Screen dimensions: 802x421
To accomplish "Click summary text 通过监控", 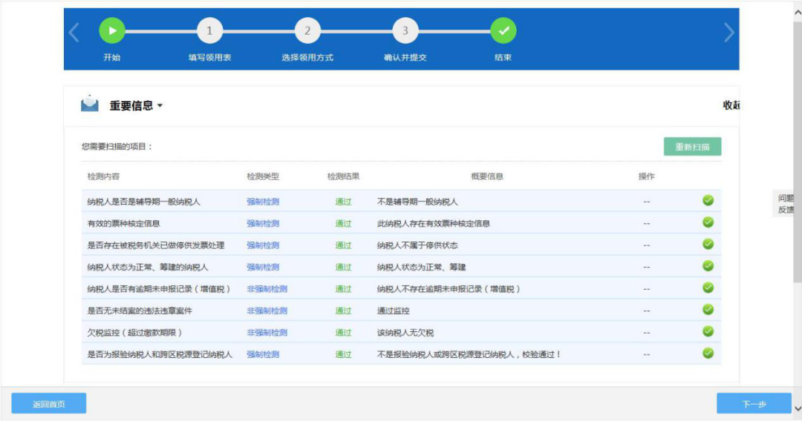I will tap(394, 311).
